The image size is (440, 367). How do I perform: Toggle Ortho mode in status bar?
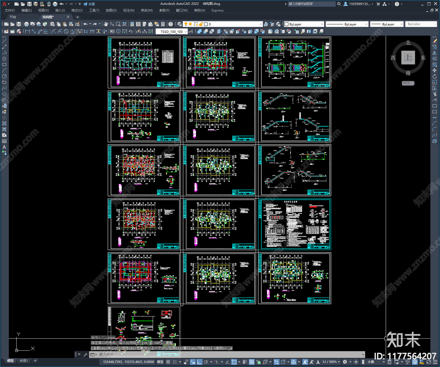click(199, 362)
